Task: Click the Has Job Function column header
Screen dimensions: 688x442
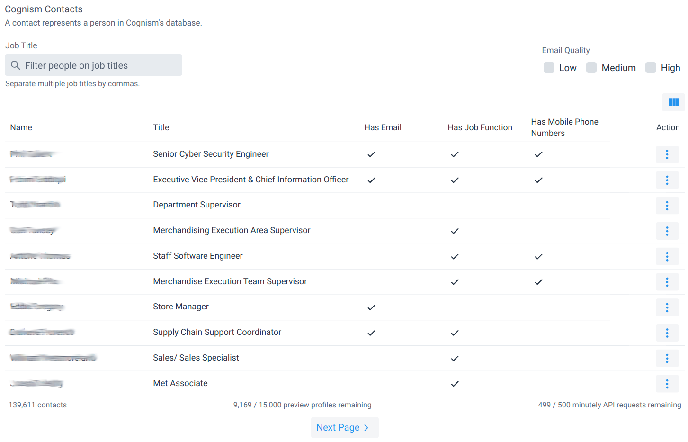Action: (480, 127)
